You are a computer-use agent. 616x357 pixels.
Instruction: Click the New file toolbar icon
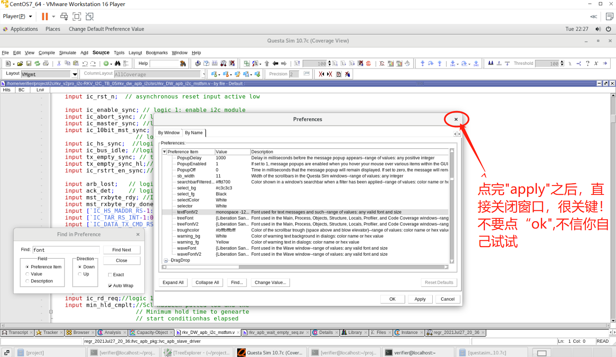(x=8, y=64)
